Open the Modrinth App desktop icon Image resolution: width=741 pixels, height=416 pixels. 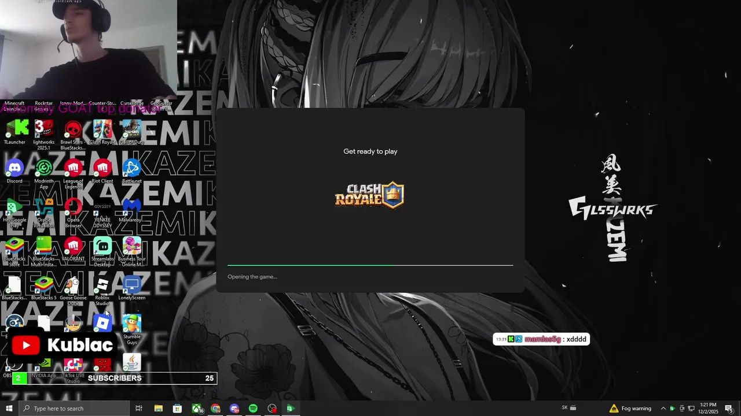click(x=43, y=174)
